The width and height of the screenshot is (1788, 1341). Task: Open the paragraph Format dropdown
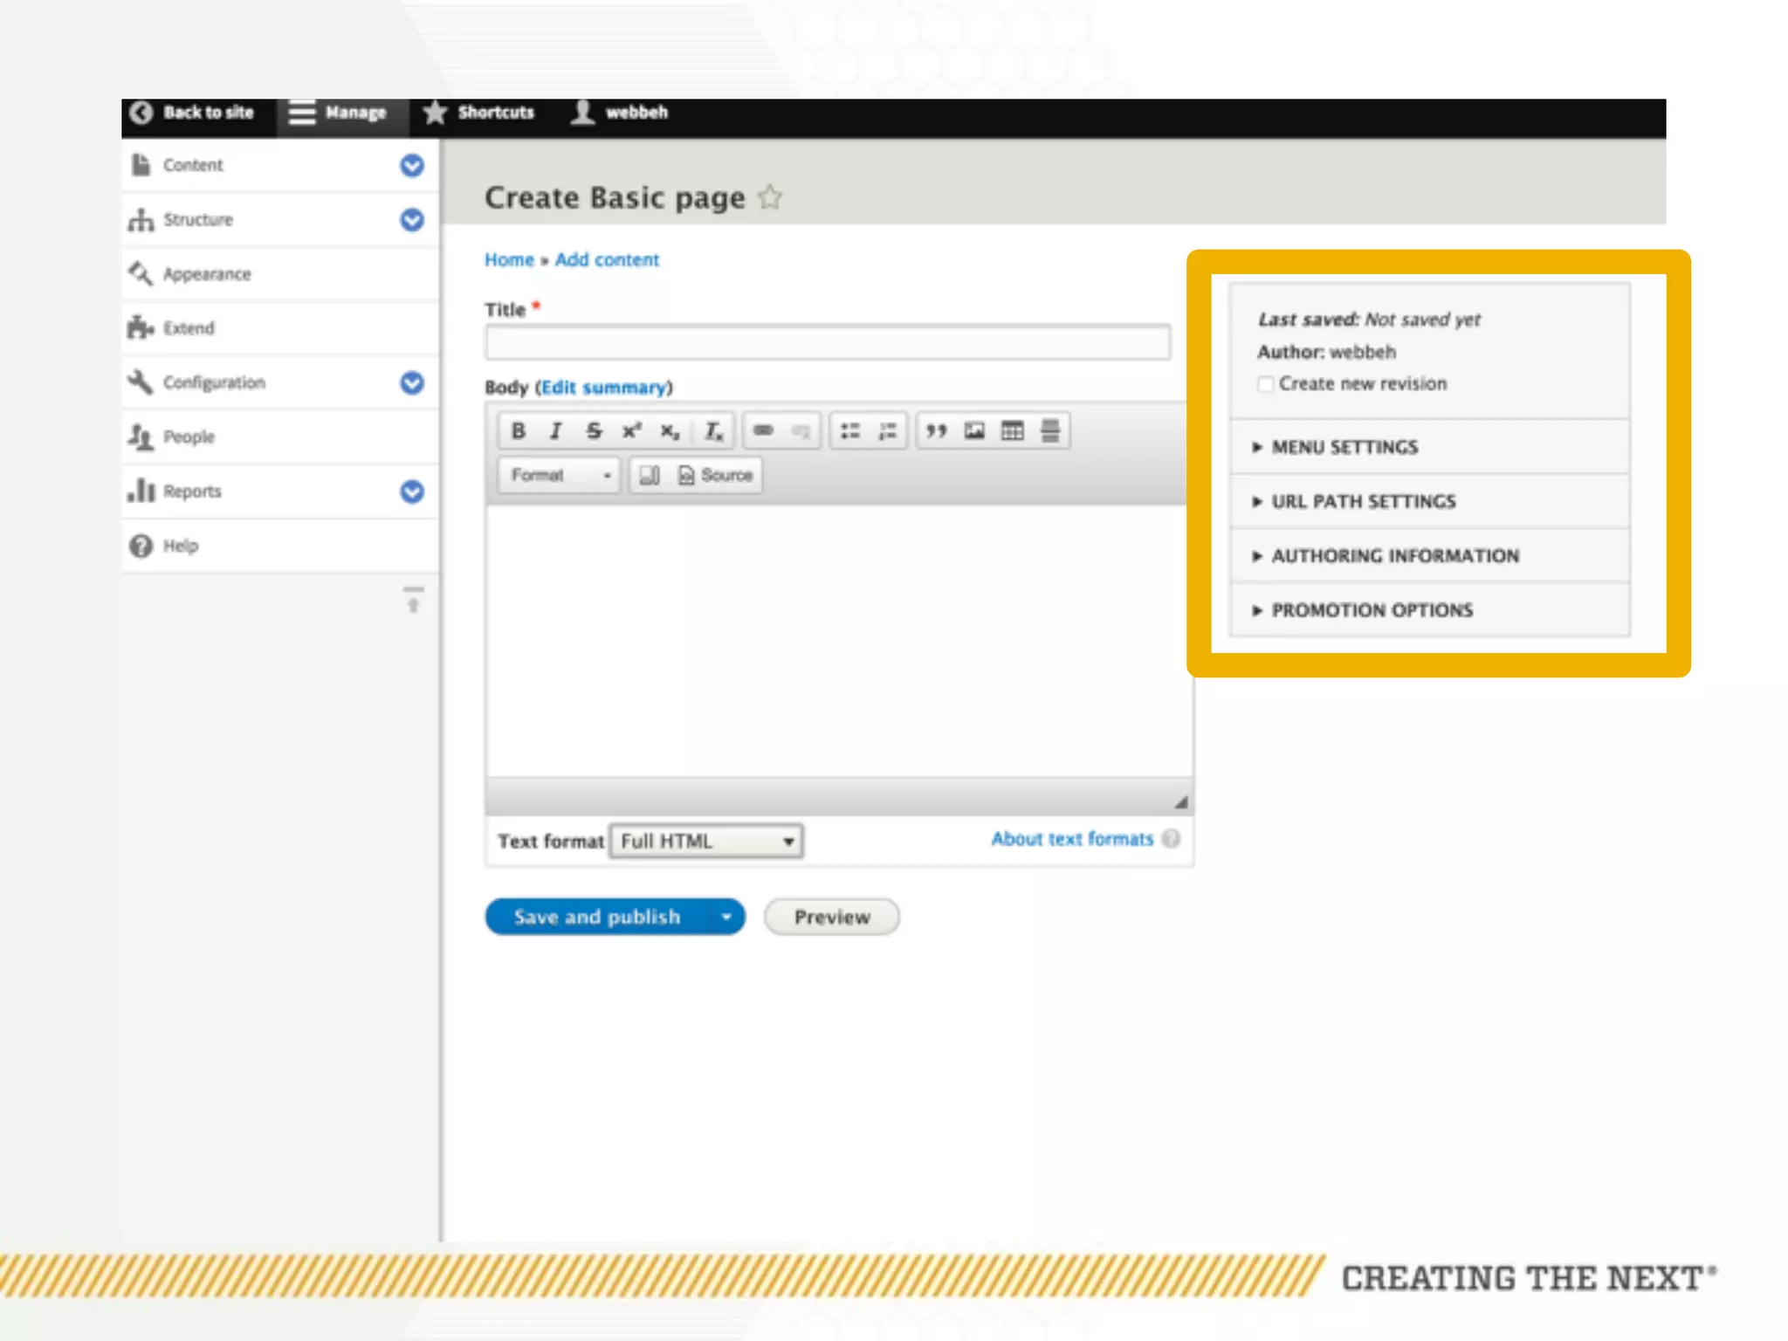tap(560, 476)
